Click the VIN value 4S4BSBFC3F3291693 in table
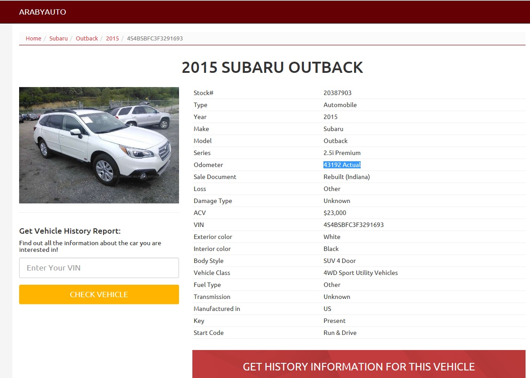Image resolution: width=530 pixels, height=378 pixels. pyautogui.click(x=354, y=225)
